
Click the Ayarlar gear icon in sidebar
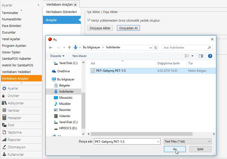pos(4,89)
